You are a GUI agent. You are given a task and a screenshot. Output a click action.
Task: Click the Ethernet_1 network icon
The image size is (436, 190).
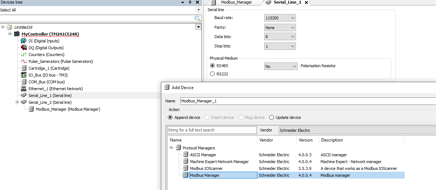24,89
